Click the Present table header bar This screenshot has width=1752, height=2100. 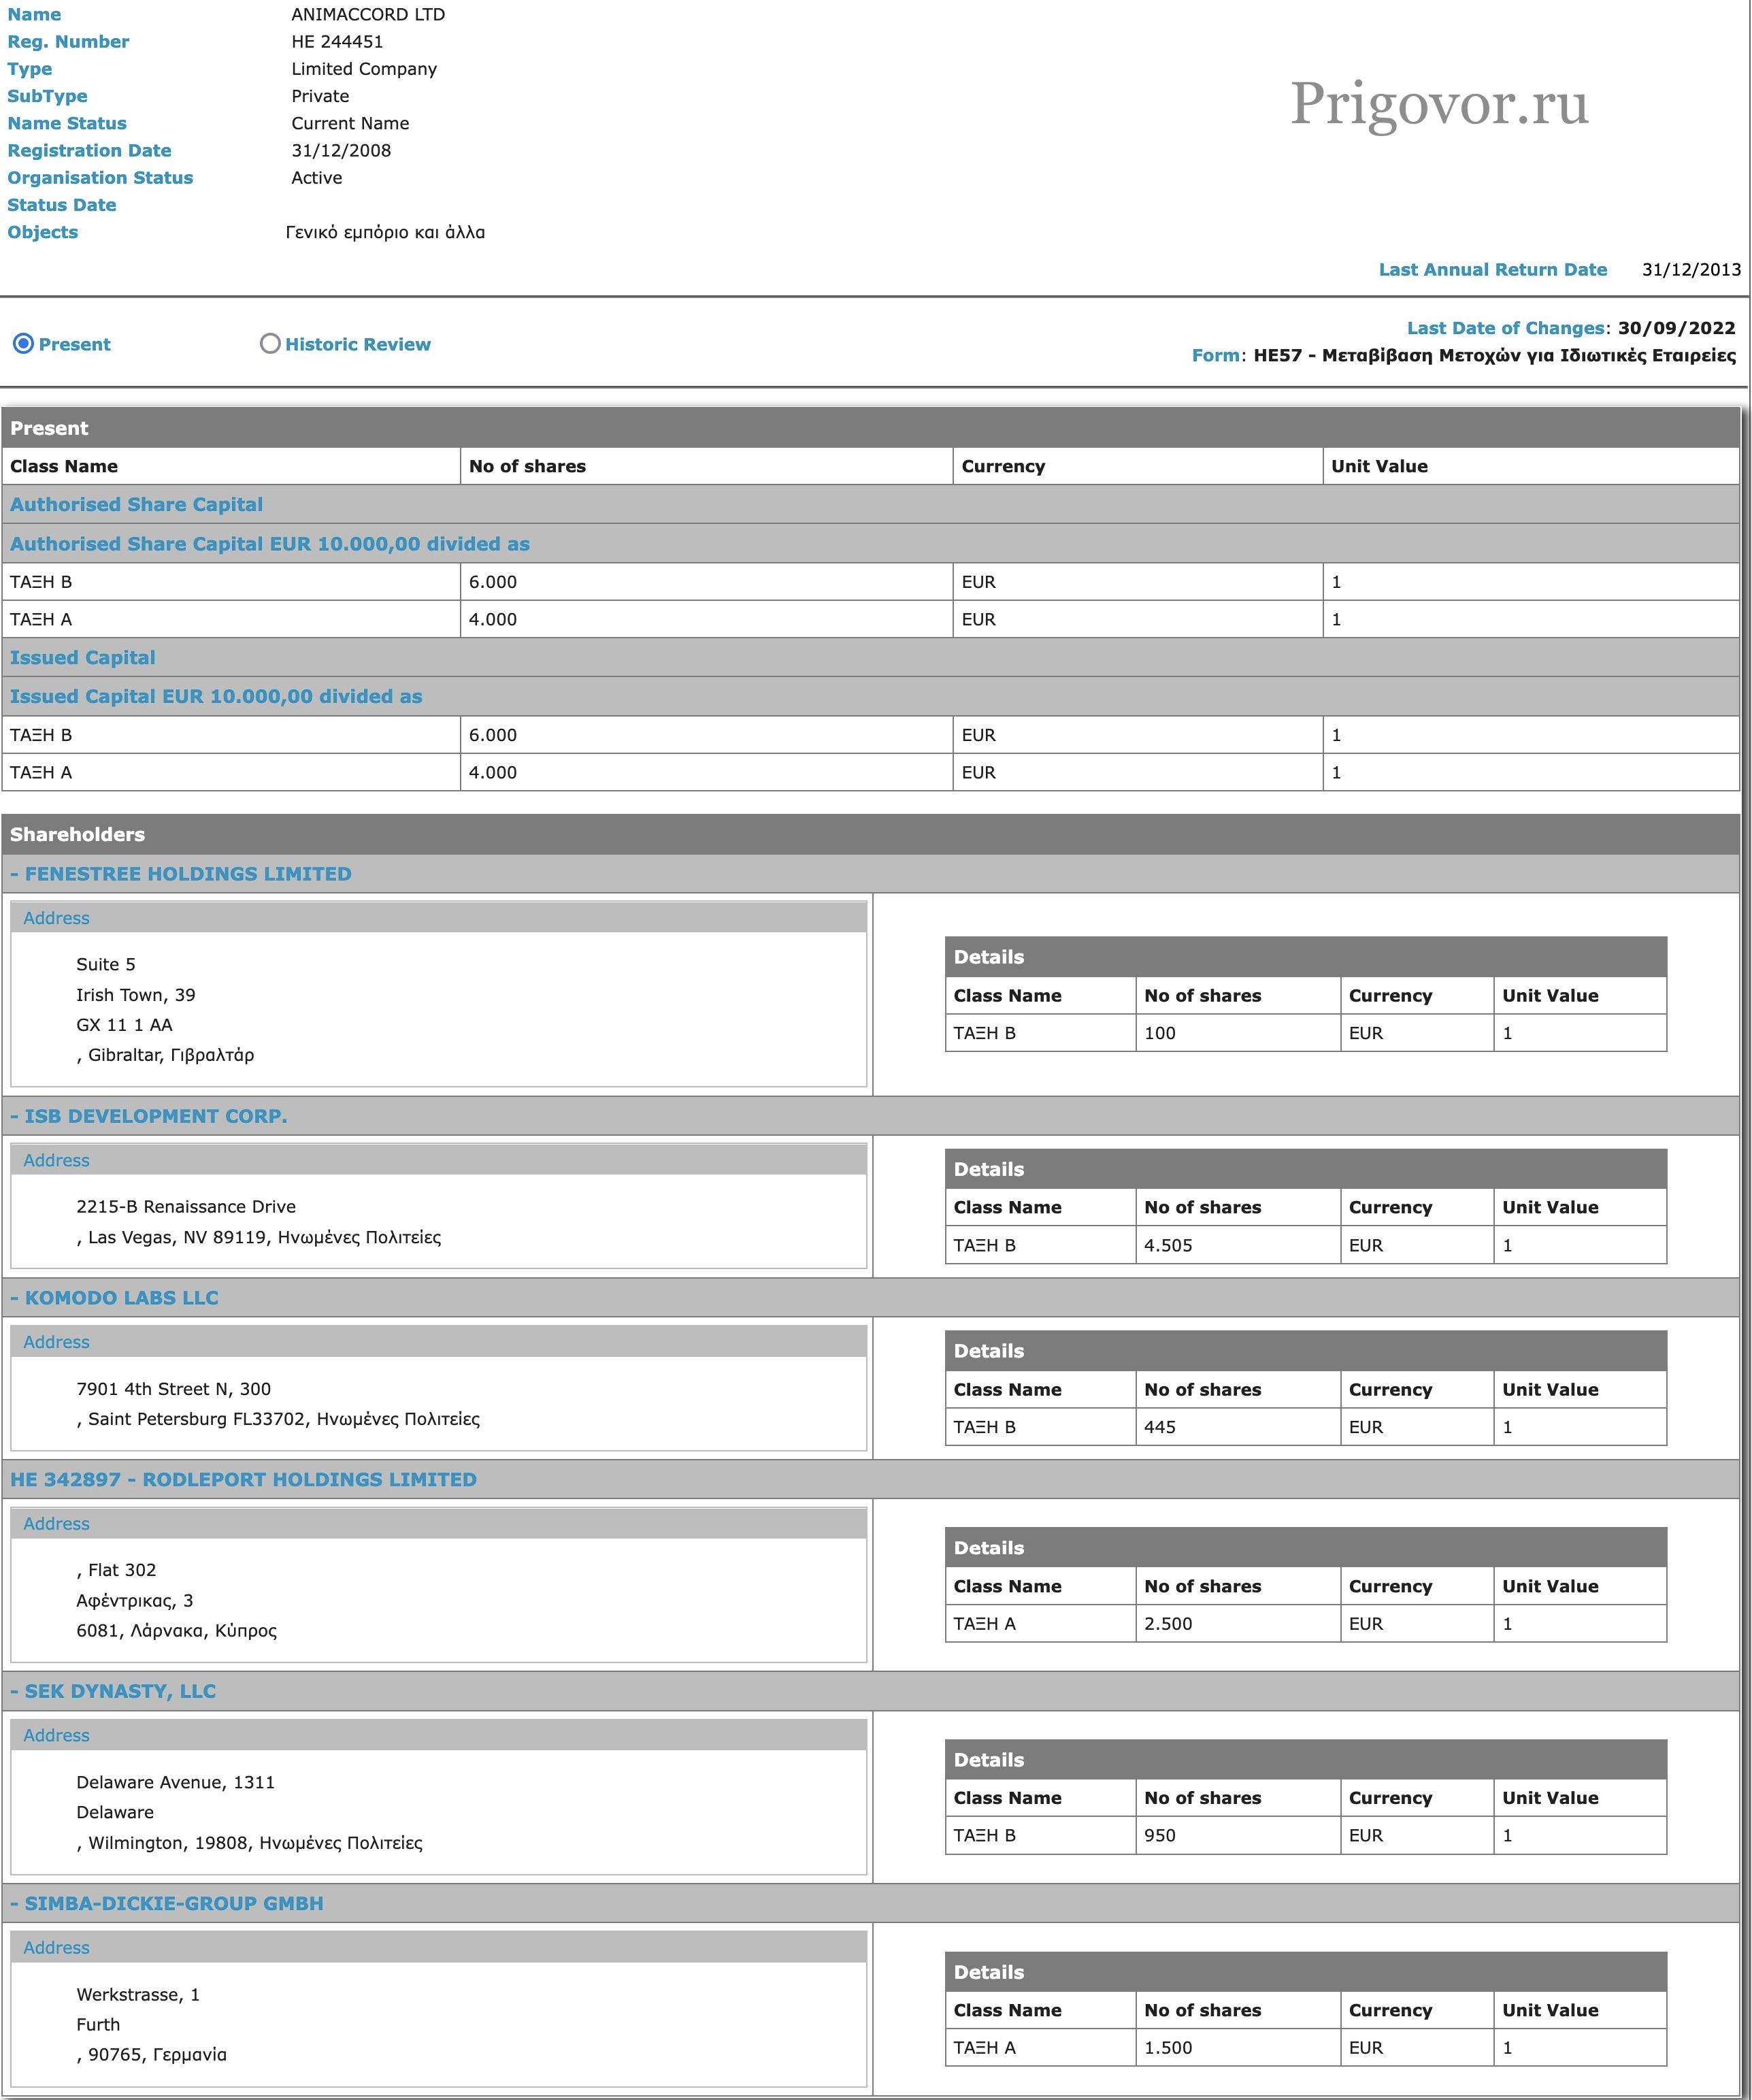pos(49,428)
